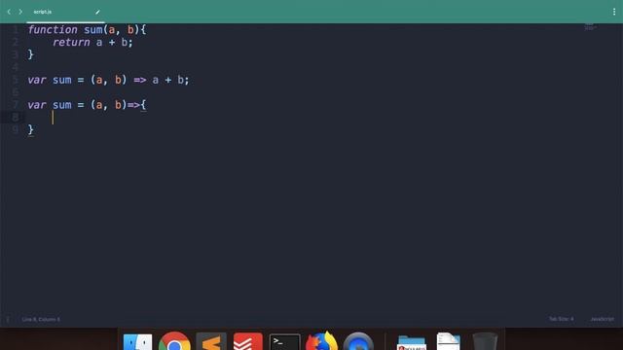Click "Line 8, Column 5" status text

tap(41, 319)
